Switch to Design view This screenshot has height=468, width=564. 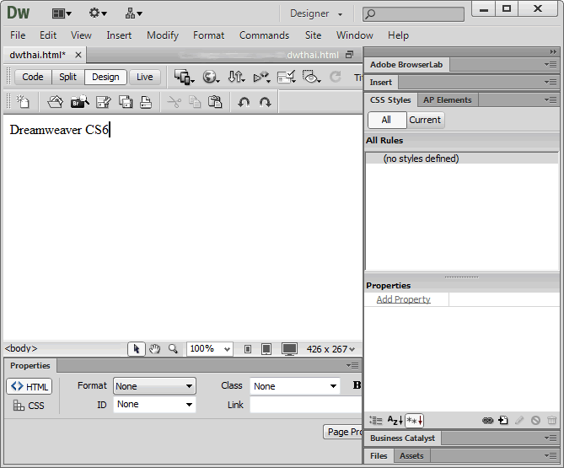pyautogui.click(x=105, y=77)
